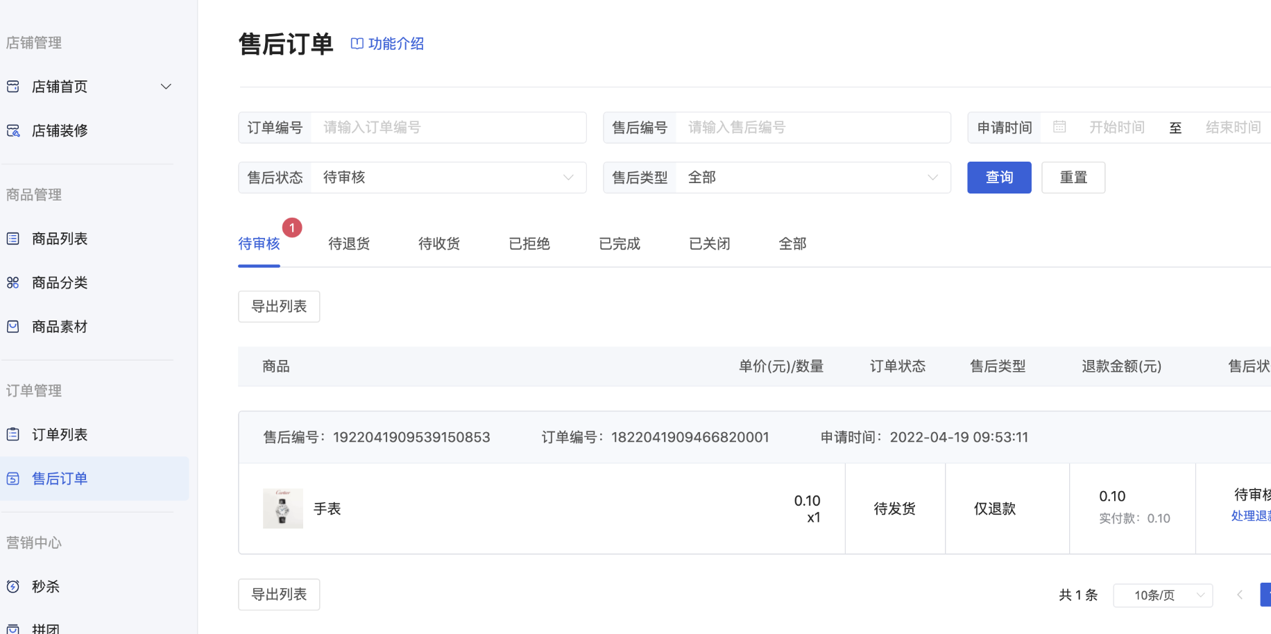The height and width of the screenshot is (634, 1271).
Task: Click the 开始时间 date field
Action: (x=1116, y=128)
